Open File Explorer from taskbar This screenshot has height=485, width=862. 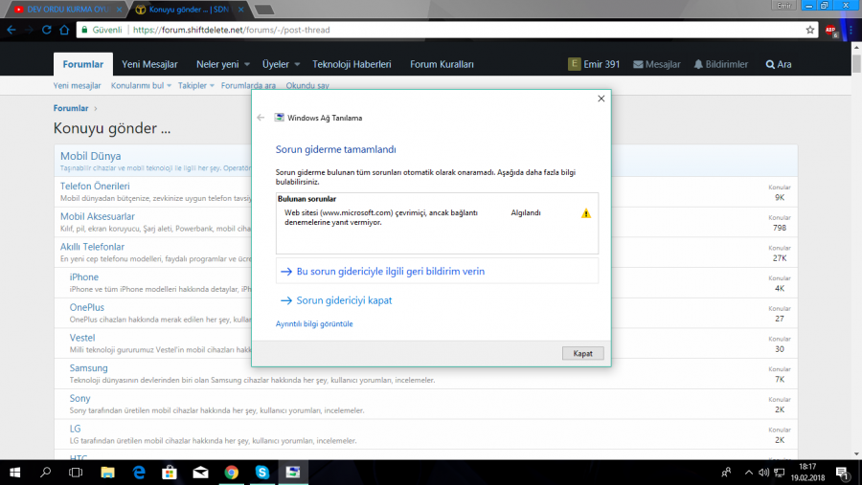pyautogui.click(x=107, y=473)
